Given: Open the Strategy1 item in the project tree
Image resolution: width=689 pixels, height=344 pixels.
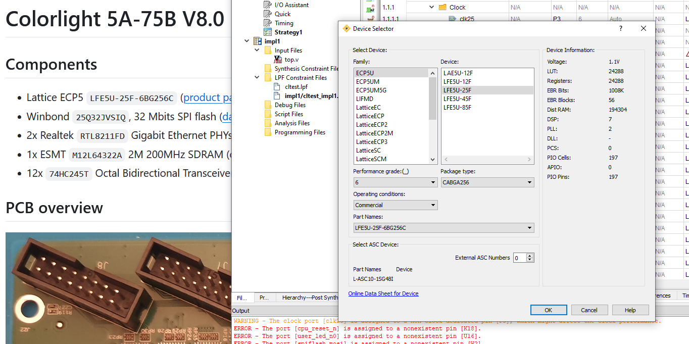Looking at the screenshot, I should click(x=288, y=32).
